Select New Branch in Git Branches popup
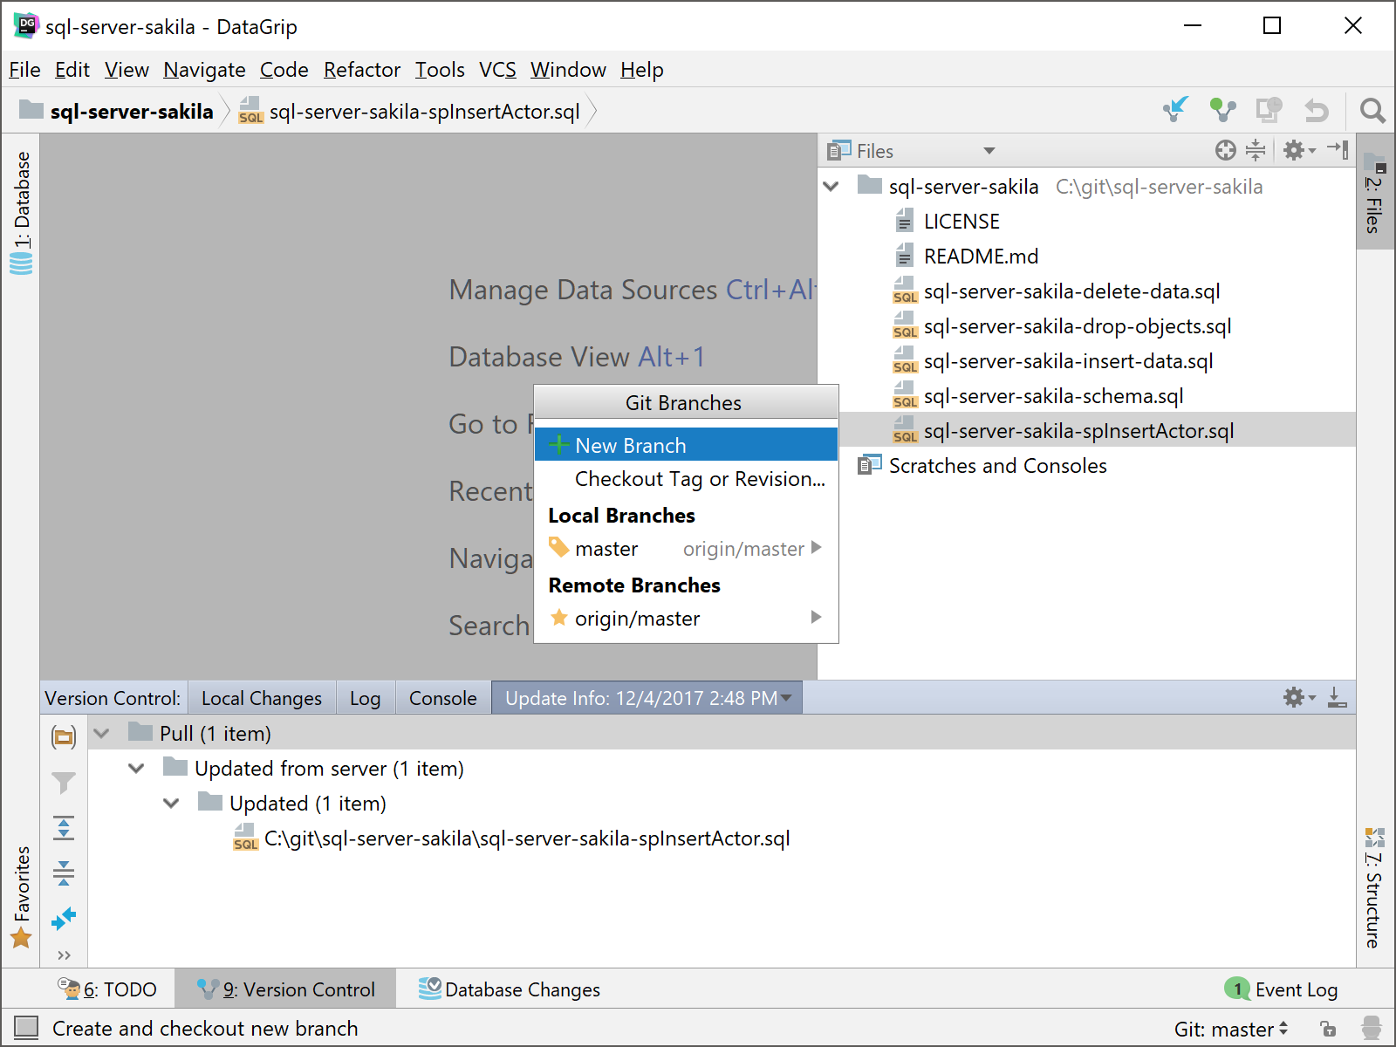The width and height of the screenshot is (1396, 1047). coord(686,445)
